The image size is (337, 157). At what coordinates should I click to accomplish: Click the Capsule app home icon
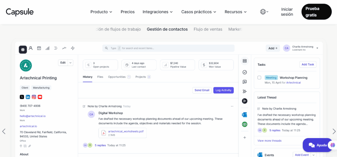click(23, 49)
